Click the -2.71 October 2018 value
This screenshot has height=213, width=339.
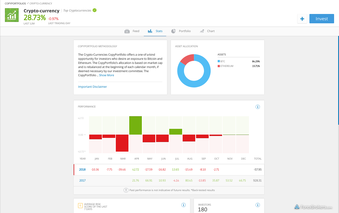click(x=216, y=170)
